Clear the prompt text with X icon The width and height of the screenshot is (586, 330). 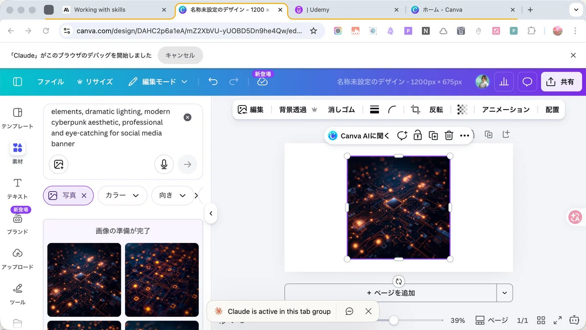[x=188, y=117]
